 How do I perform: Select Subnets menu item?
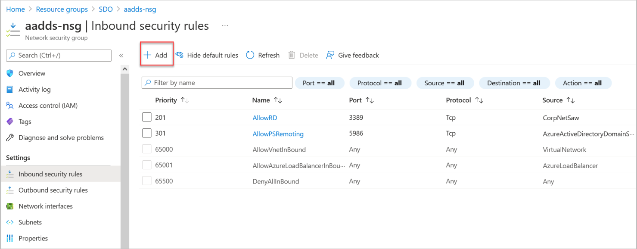[30, 222]
